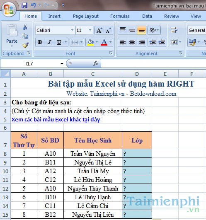Click the Grow Font icon

pyautogui.click(x=99, y=30)
